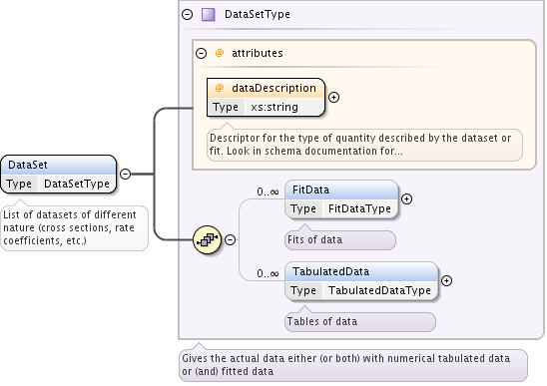Click the 'Descriptor for the type' annotation

click(x=364, y=145)
